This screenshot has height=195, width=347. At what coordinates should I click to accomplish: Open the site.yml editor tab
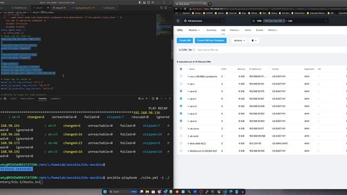(x=59, y=8)
